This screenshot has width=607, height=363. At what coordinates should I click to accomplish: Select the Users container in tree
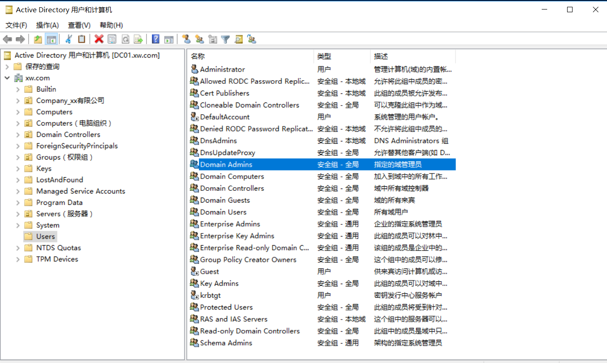(x=45, y=237)
